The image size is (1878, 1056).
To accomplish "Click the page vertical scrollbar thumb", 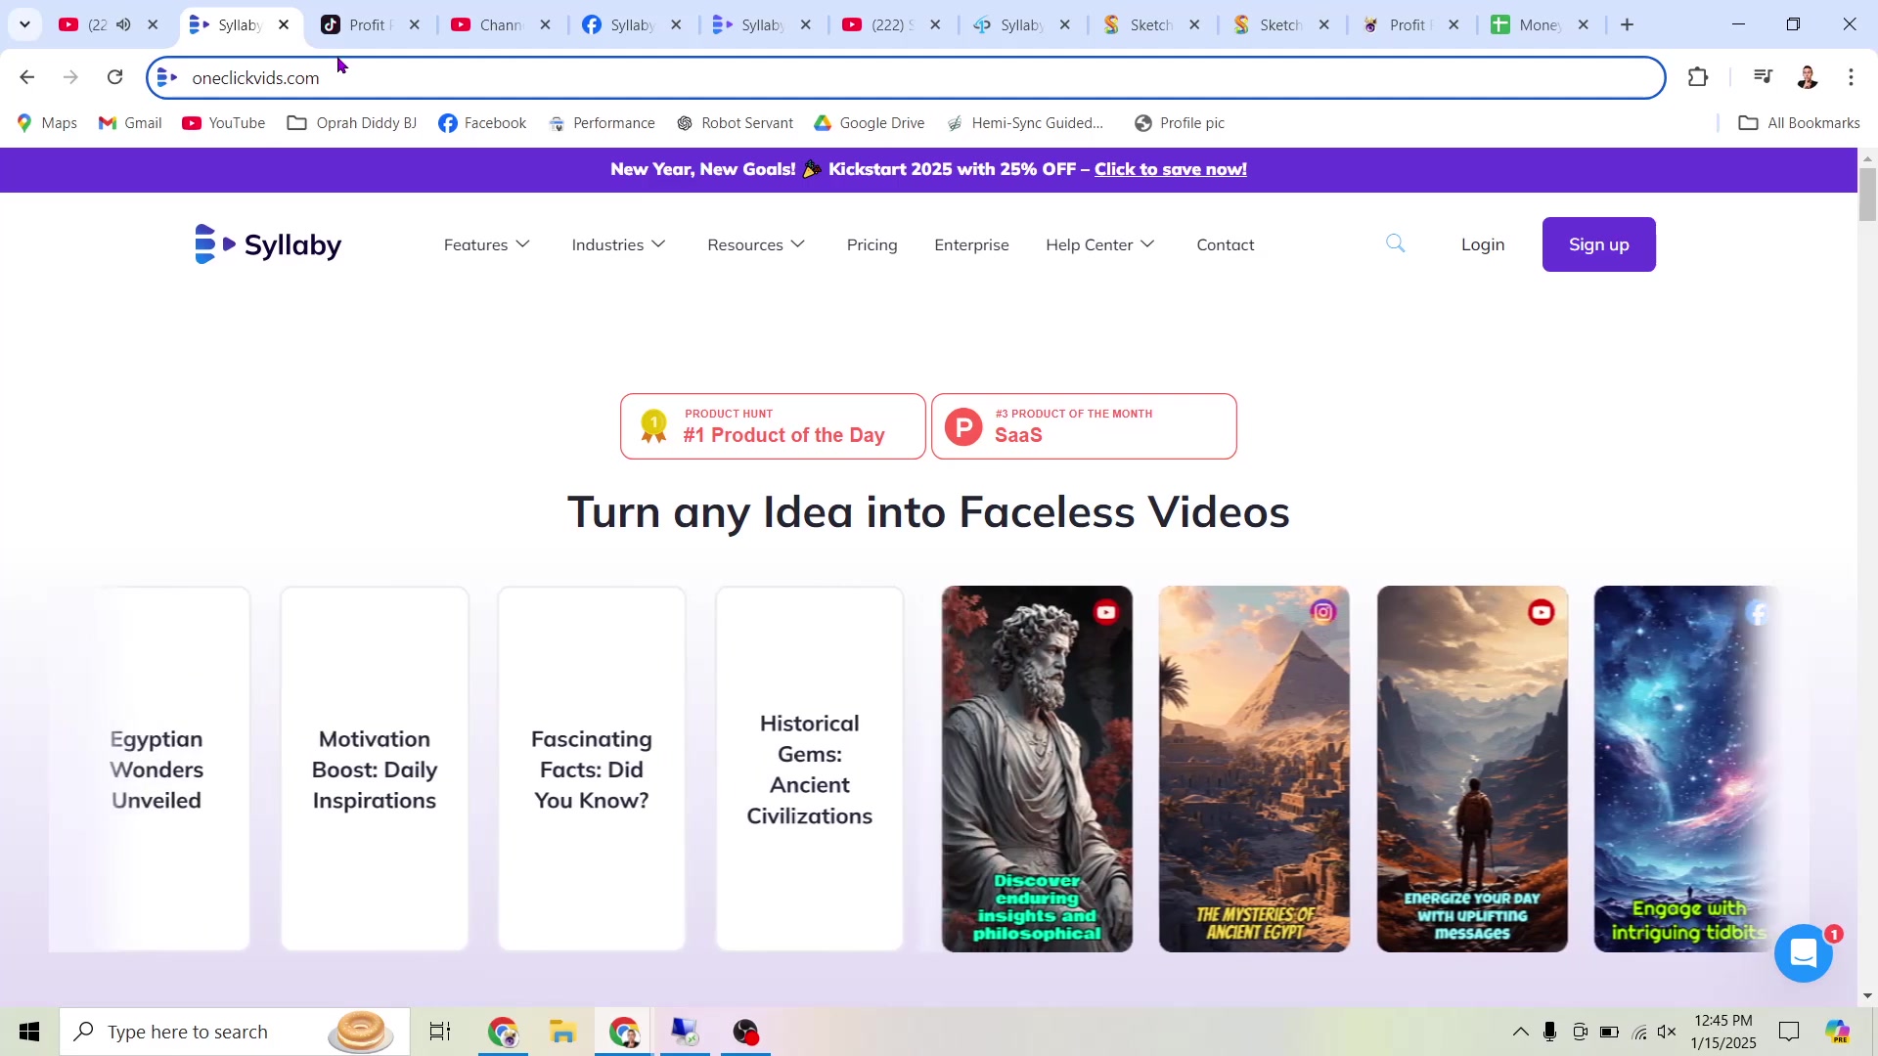I will coord(1867,194).
